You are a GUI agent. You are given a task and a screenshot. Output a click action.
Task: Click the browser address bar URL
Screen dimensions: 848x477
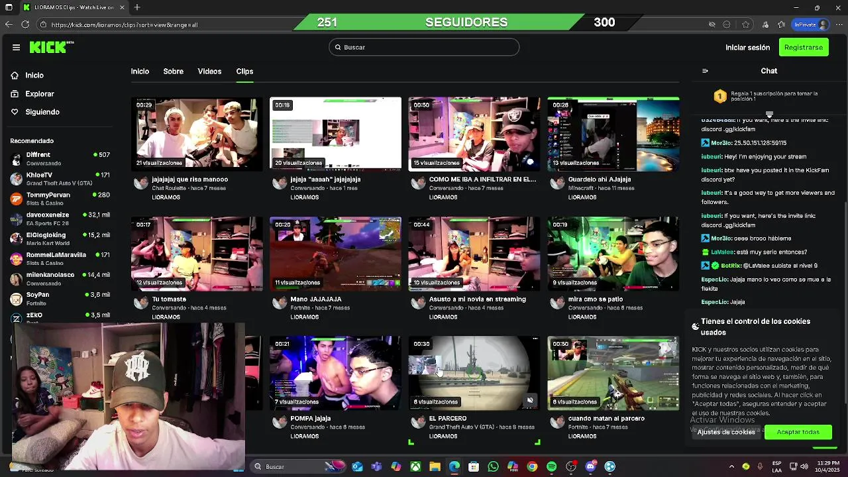pyautogui.click(x=124, y=25)
